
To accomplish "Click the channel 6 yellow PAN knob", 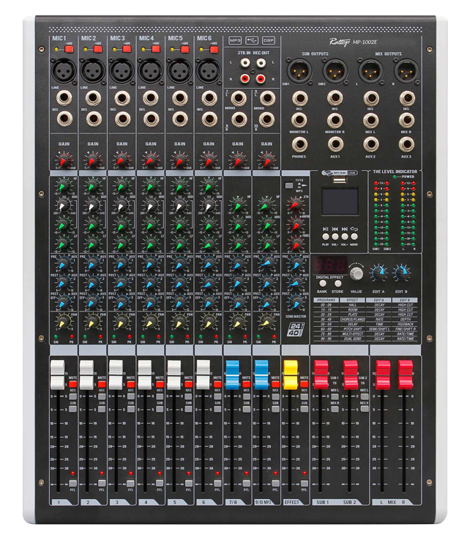I will click(x=208, y=322).
